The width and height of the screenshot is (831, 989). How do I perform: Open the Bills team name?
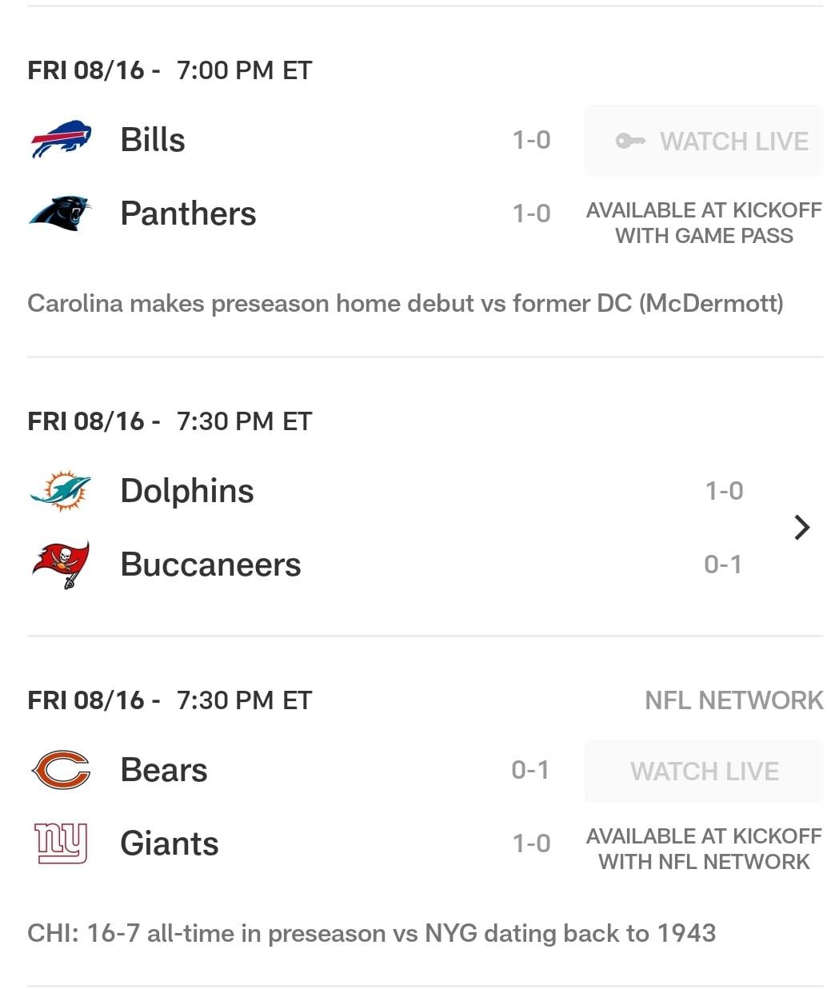click(153, 139)
